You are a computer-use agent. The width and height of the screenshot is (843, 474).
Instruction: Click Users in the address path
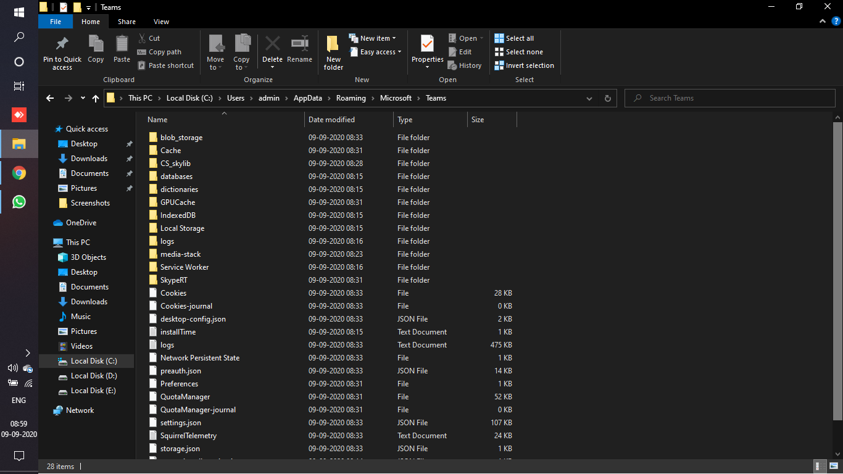(236, 98)
